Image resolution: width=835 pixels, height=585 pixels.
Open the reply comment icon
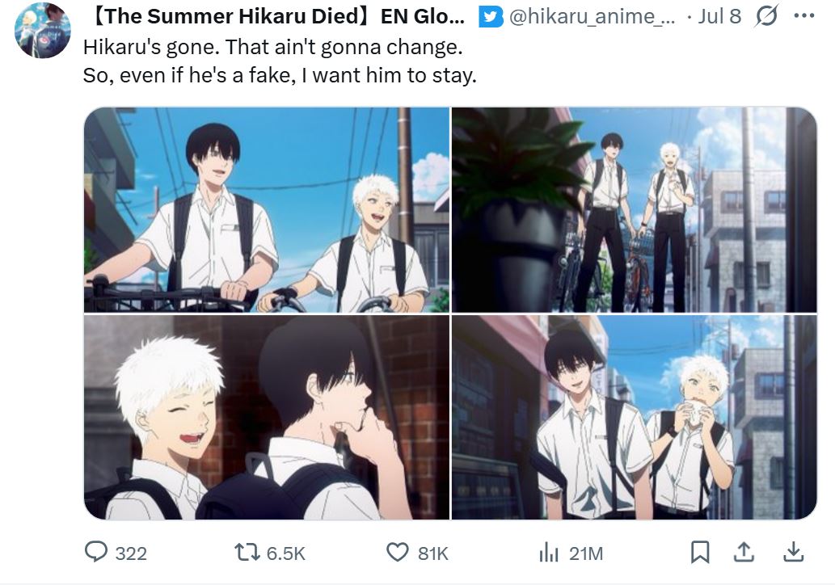pos(96,552)
